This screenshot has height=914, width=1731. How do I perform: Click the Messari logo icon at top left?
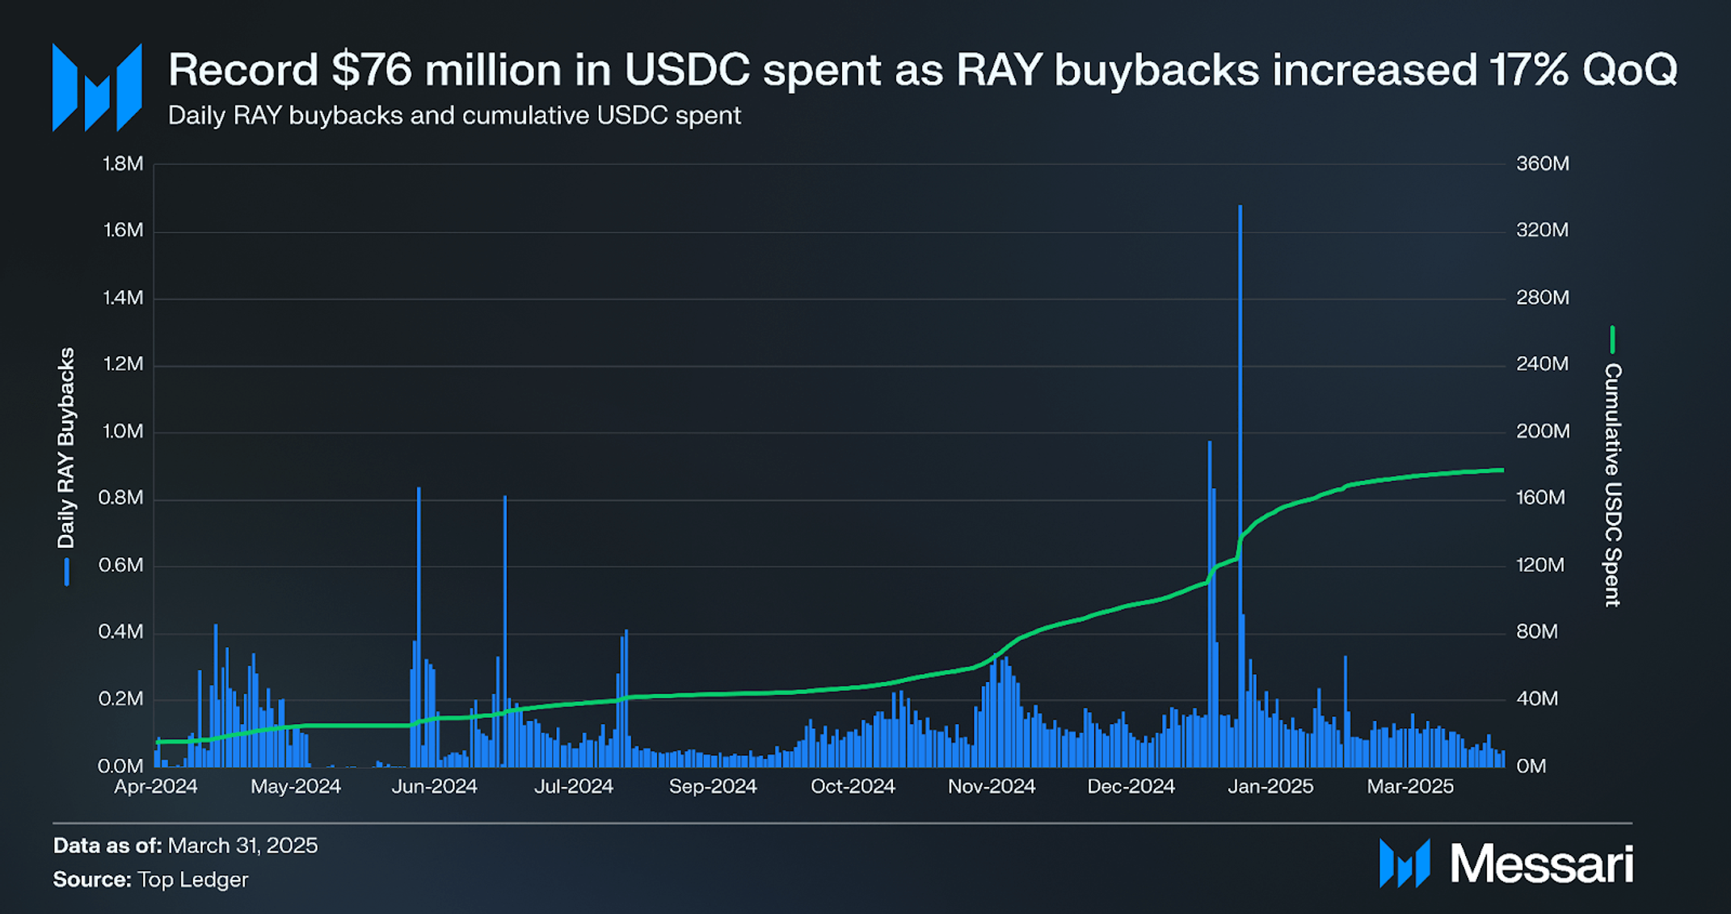pyautogui.click(x=97, y=87)
